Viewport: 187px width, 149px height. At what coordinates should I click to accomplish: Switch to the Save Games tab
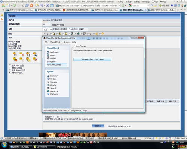[80, 46]
